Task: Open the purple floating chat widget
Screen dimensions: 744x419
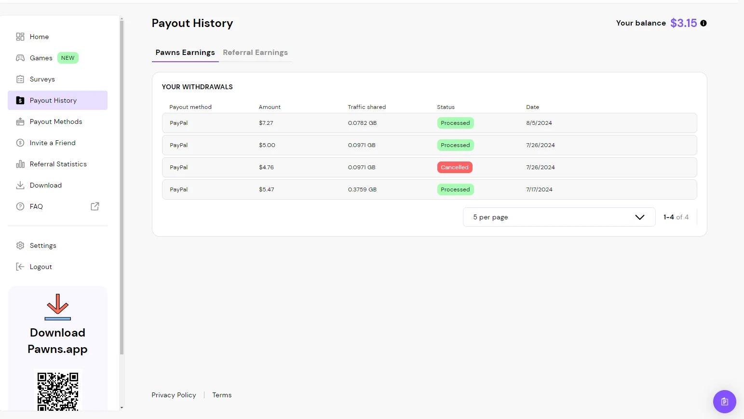Action: point(724,402)
